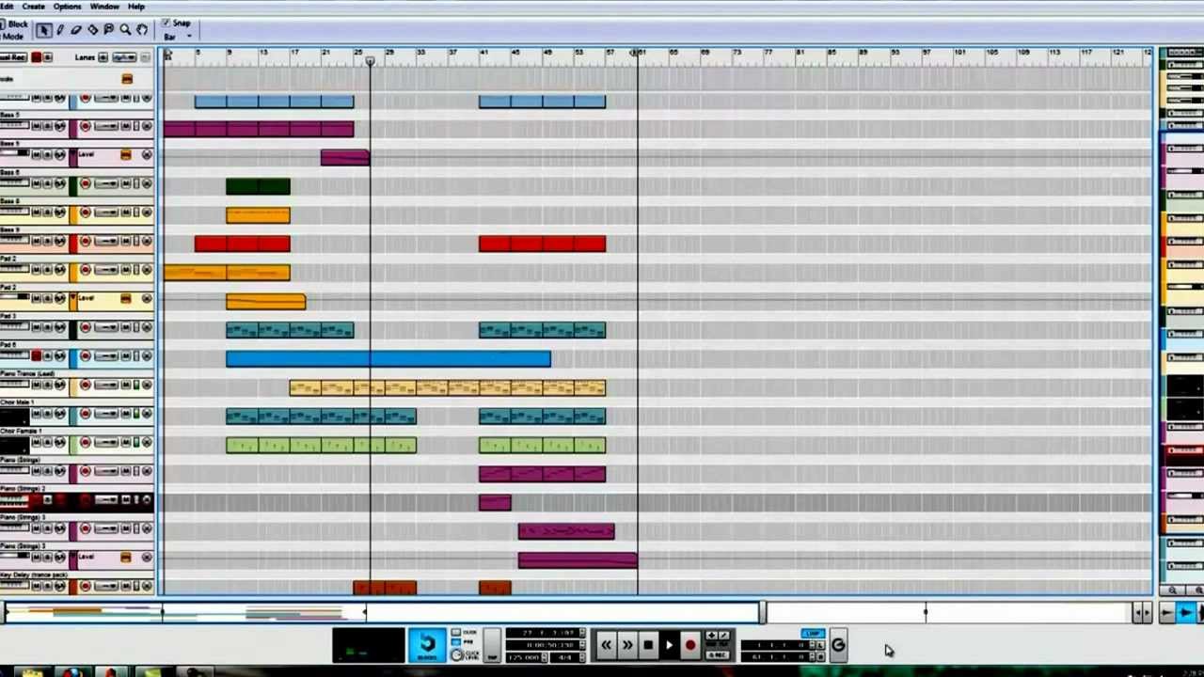The image size is (1204, 677).
Task: Select the Choir Female 1 track name
Action: pos(21,431)
